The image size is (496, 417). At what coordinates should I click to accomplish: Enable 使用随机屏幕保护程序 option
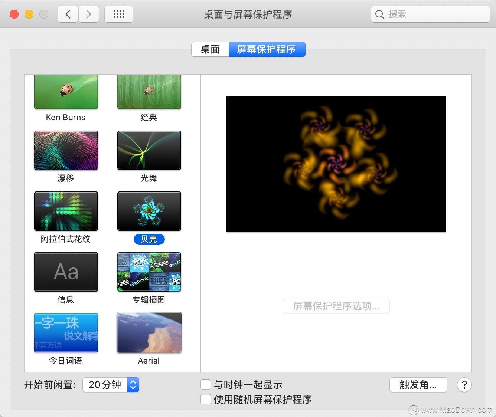[206, 399]
